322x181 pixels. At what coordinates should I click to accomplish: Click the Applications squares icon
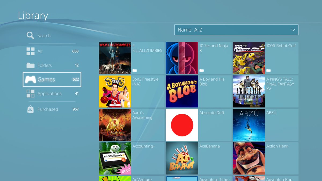point(30,93)
